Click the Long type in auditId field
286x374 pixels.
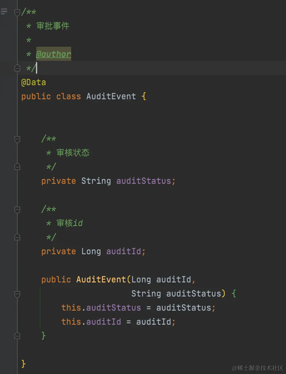pos(91,251)
